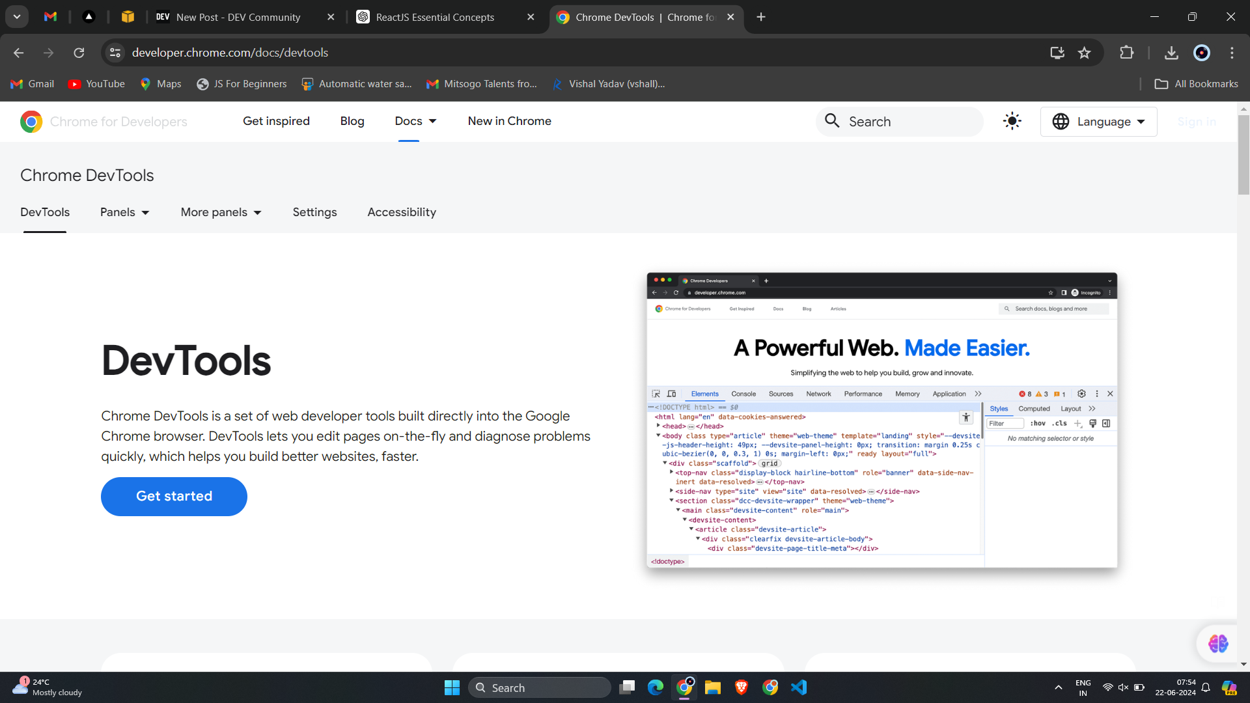Click the Get started button
Screen dimensions: 1250x703
[x=173, y=496]
